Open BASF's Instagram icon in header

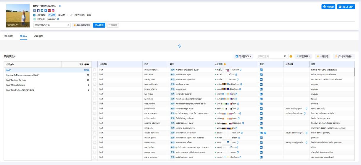point(53,10)
